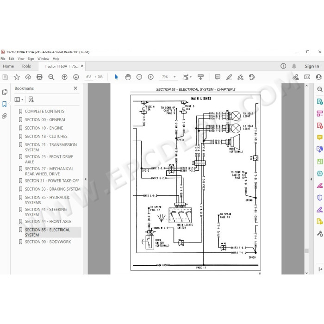Zoom out with minus icon
This screenshot has height=324, width=324.
(139, 77)
